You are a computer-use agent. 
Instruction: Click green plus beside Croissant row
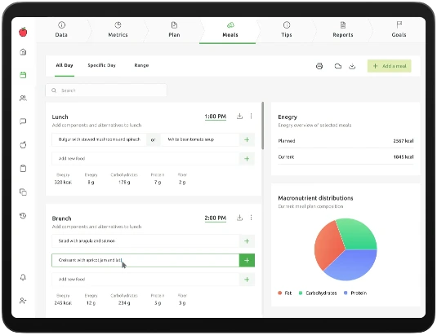click(247, 260)
